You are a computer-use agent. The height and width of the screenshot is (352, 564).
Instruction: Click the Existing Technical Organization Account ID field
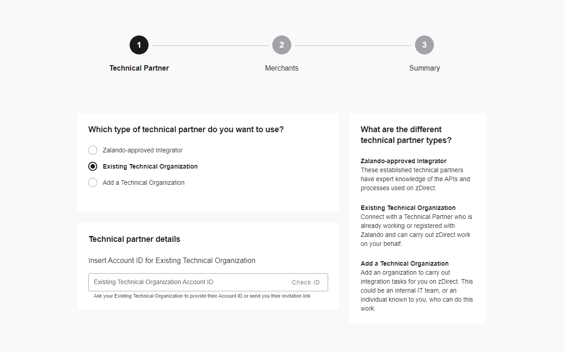[185, 282]
